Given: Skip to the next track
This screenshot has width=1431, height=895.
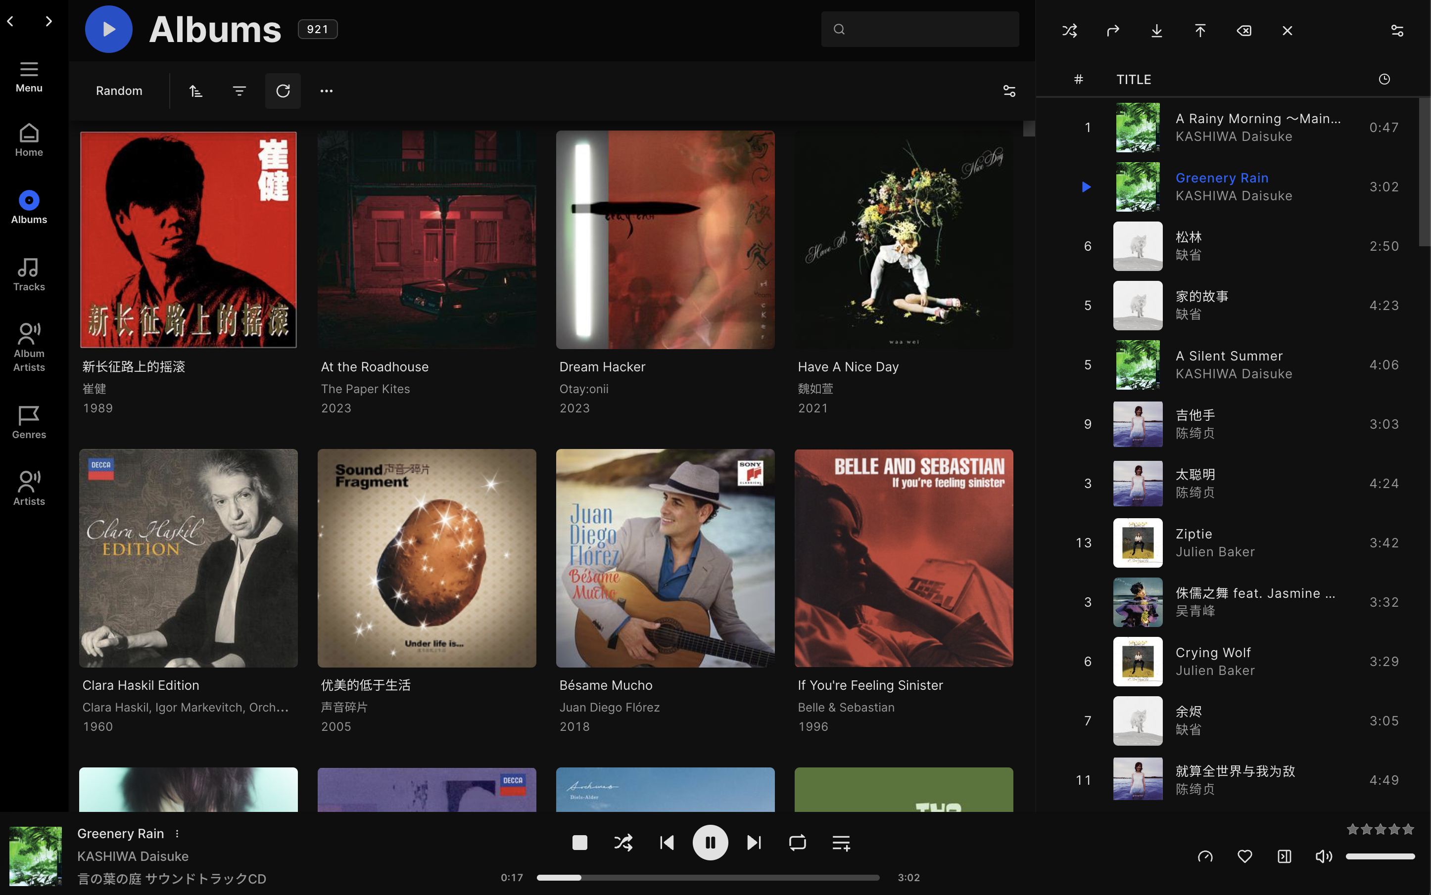Looking at the screenshot, I should coord(754,842).
